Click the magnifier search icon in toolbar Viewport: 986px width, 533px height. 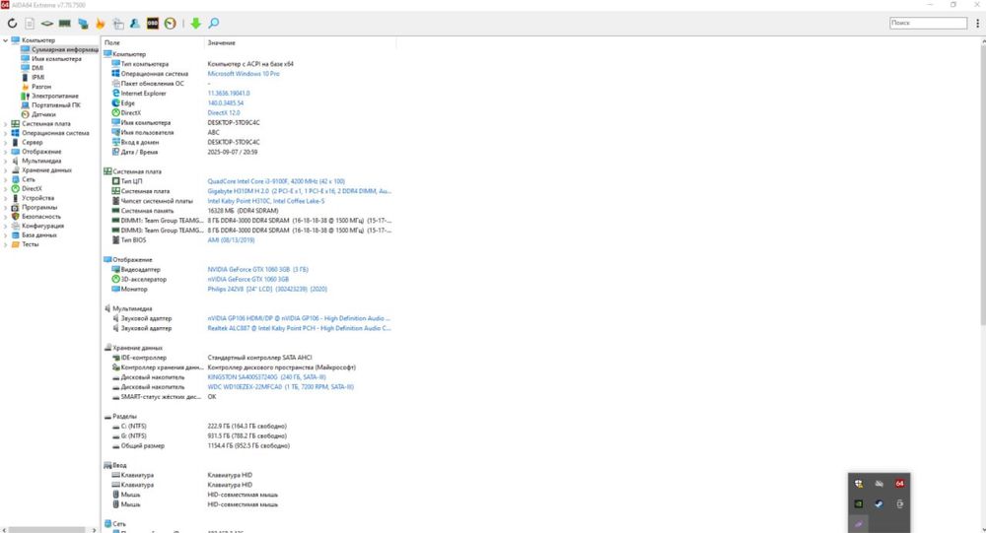214,24
